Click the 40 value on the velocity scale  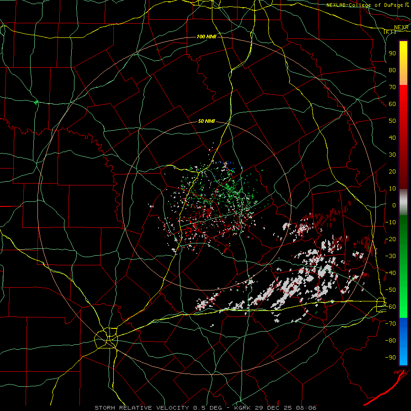pyautogui.click(x=392, y=137)
